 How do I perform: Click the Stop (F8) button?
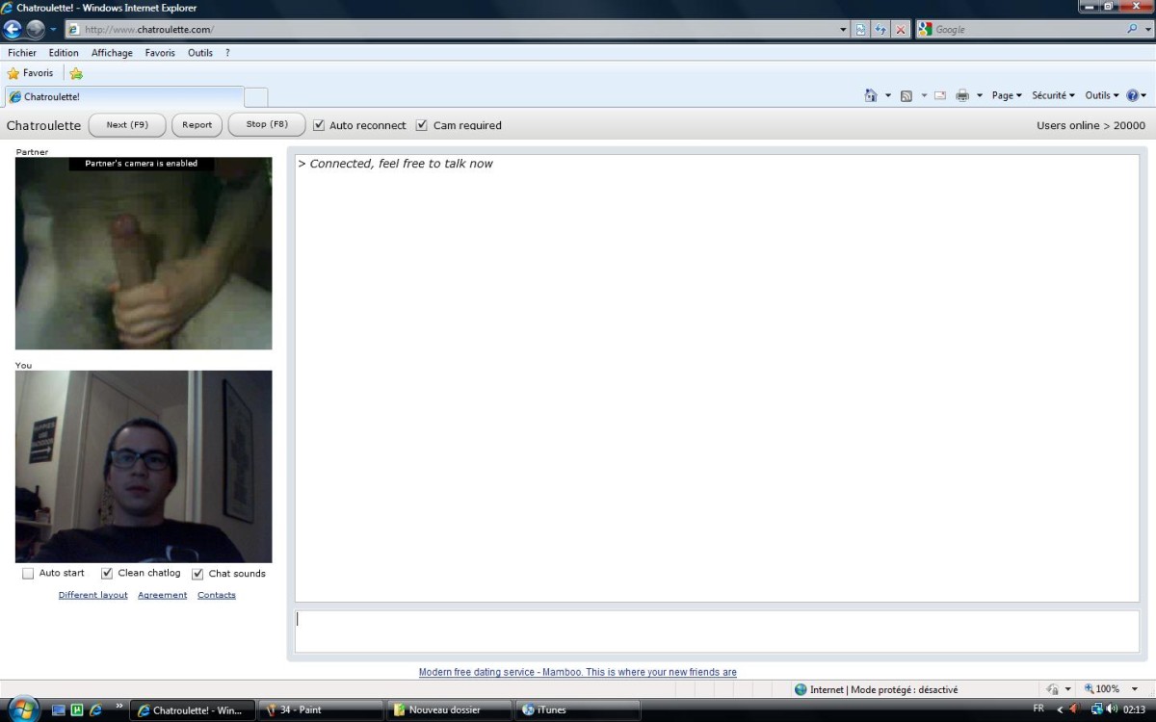point(267,125)
